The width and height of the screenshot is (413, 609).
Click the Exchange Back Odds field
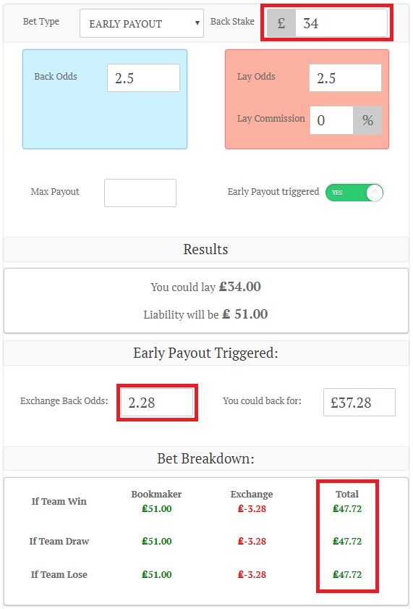[157, 403]
